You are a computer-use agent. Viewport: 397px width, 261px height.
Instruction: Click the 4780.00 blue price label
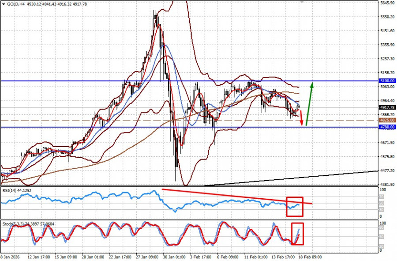[387, 127]
